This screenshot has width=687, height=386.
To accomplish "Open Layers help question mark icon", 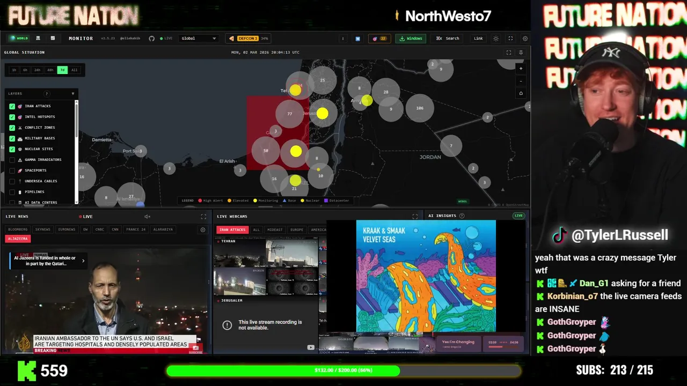I will point(47,94).
